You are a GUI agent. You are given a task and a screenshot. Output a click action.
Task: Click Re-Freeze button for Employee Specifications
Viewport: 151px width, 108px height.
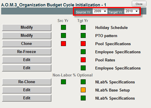[27, 52]
